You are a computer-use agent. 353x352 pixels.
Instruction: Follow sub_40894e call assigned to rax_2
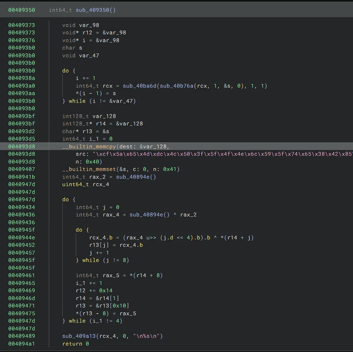[x=133, y=177]
